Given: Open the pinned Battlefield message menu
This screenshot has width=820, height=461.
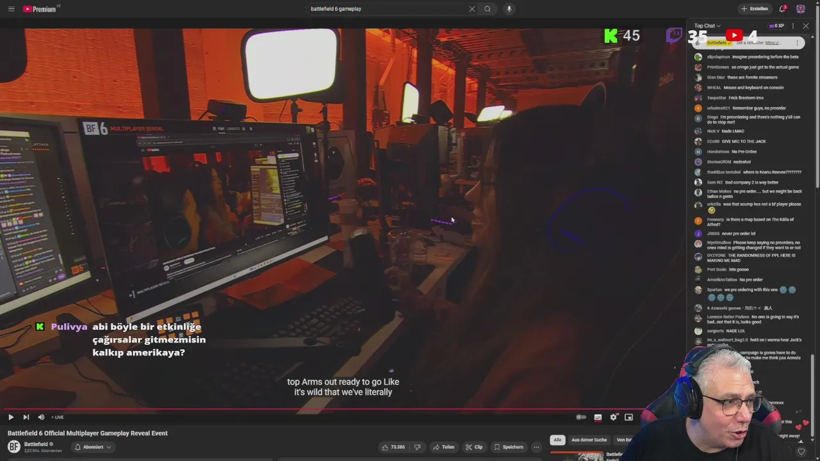Looking at the screenshot, I should pyautogui.click(x=798, y=43).
